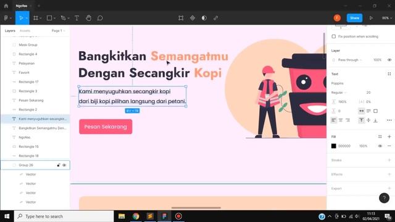395x222 pixels.
Task: Click Windows Start button
Action: click(7, 216)
